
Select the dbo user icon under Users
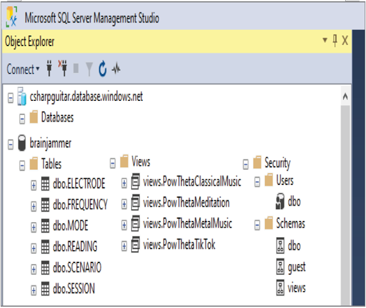click(x=280, y=201)
